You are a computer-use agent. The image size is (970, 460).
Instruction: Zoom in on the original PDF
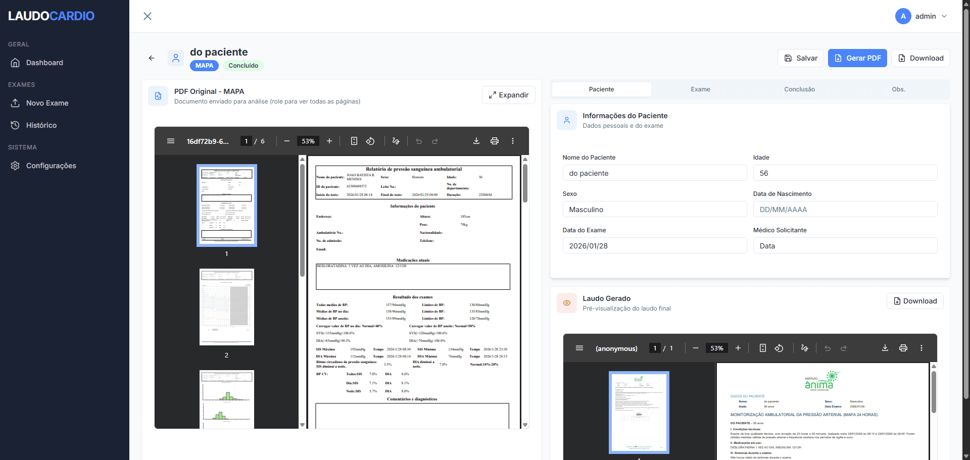pyautogui.click(x=329, y=141)
